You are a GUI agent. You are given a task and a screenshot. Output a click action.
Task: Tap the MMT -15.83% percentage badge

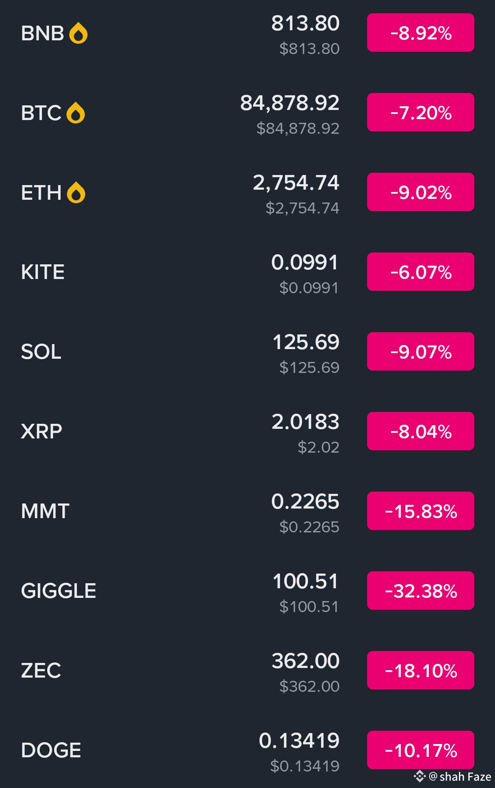[420, 511]
